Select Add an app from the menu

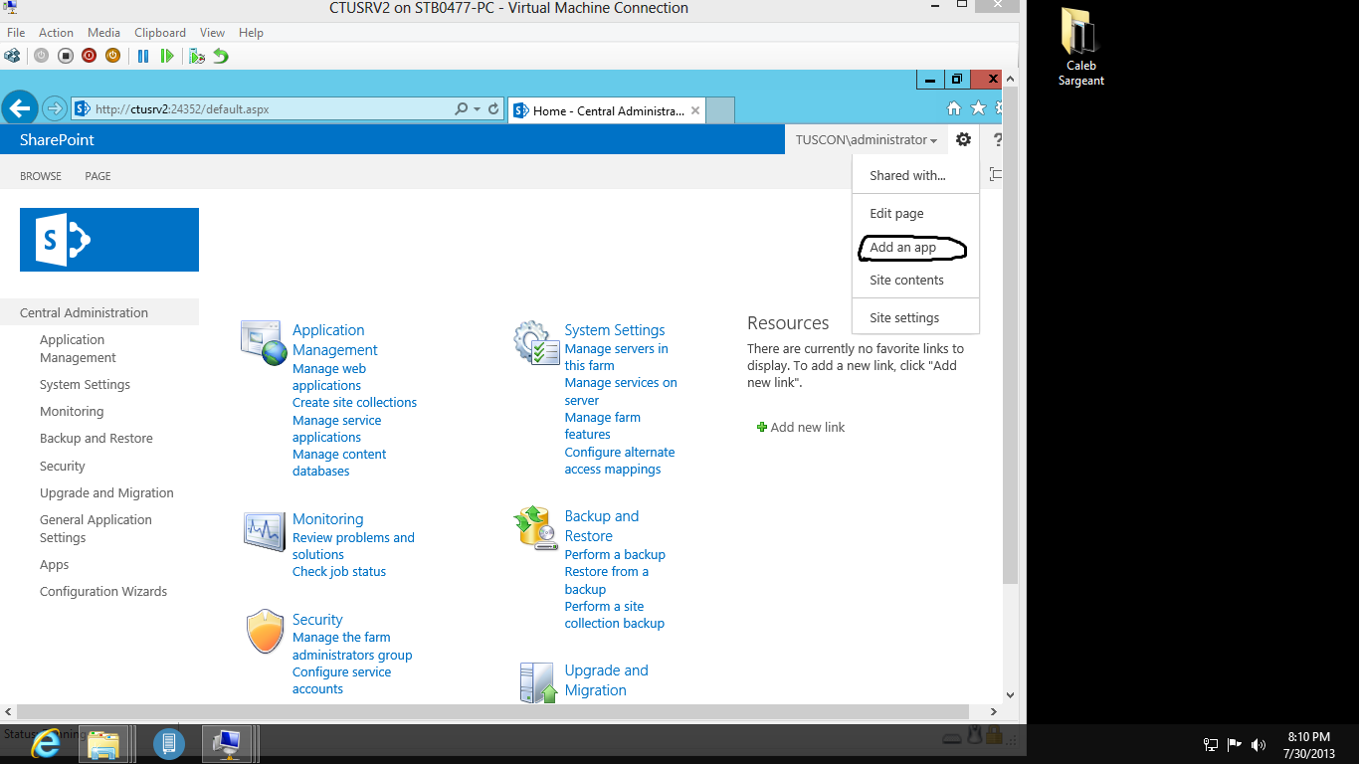point(902,248)
